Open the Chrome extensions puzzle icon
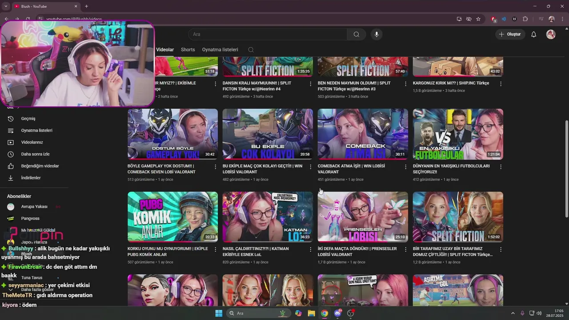 [x=525, y=19]
